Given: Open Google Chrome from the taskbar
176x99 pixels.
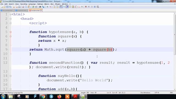Looking at the screenshot, I should point(43,97).
